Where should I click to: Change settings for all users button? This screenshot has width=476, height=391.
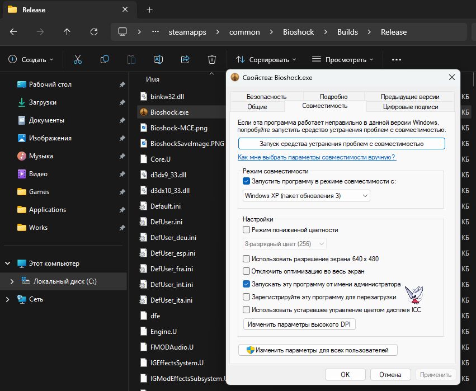tap(318, 350)
